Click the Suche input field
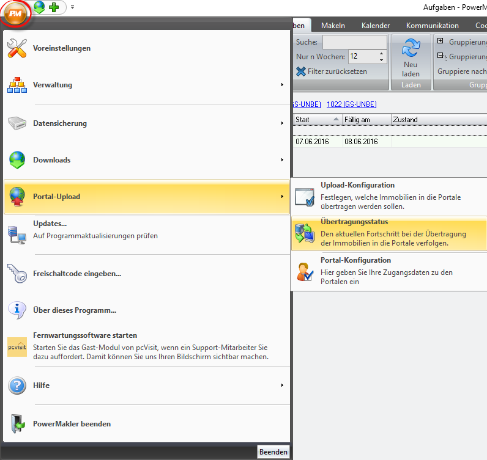The width and height of the screenshot is (487, 460). tap(355, 42)
